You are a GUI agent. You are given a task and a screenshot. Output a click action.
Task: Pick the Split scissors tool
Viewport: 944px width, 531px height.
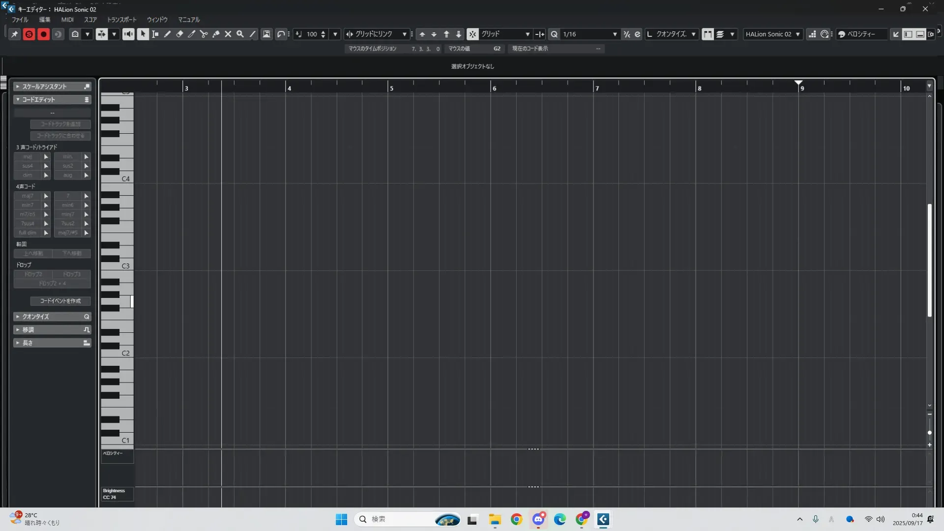(x=204, y=34)
